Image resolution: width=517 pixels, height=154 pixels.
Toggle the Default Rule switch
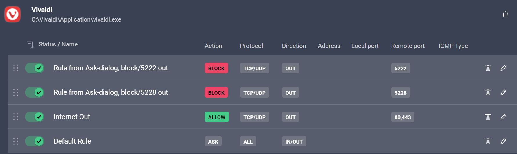pyautogui.click(x=35, y=141)
